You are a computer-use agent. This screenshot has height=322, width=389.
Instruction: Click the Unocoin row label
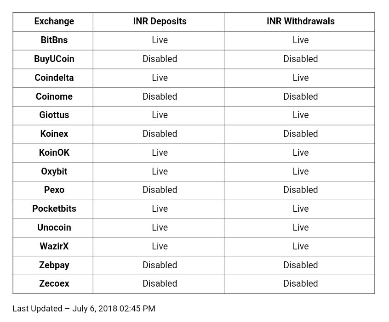pos(54,227)
